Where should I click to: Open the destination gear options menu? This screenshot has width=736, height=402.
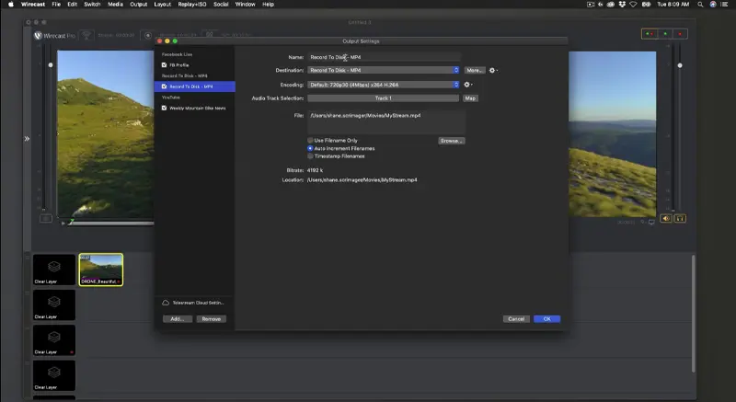(x=493, y=70)
